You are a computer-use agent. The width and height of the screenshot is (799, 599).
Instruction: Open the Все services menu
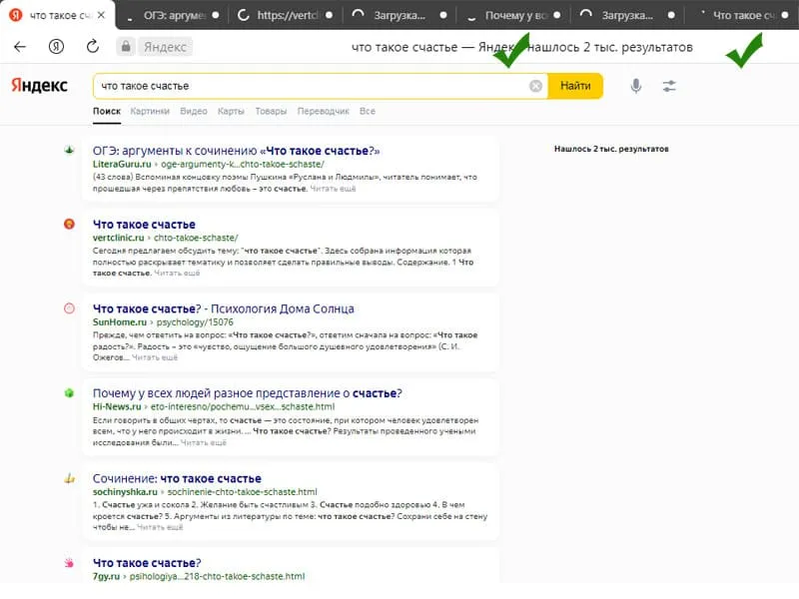[x=368, y=112]
